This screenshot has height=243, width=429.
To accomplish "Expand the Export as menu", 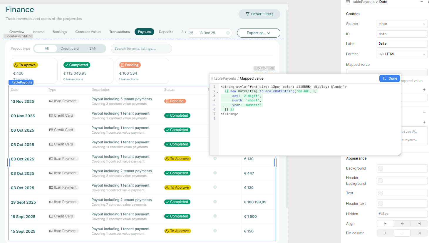I will [259, 33].
